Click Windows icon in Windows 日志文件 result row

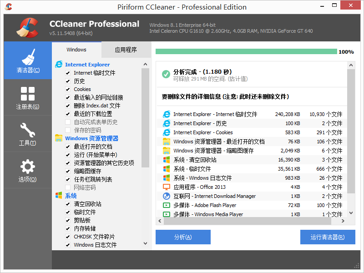tap(167, 178)
